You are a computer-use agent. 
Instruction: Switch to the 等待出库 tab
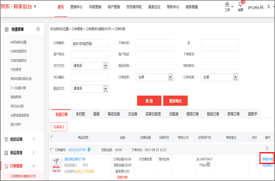click(x=114, y=114)
